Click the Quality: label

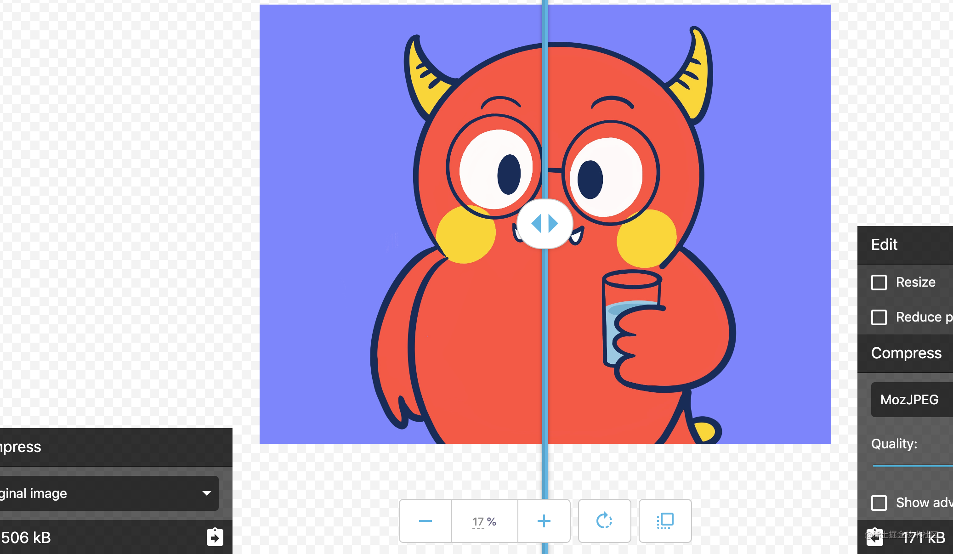(x=894, y=444)
